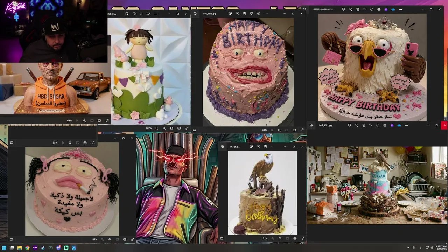Select the IMG_9281.jpg window title

(325, 125)
